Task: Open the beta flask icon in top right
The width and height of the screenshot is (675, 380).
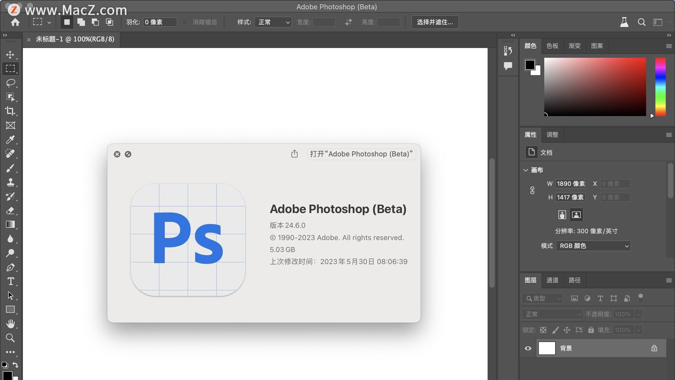Action: click(x=624, y=22)
